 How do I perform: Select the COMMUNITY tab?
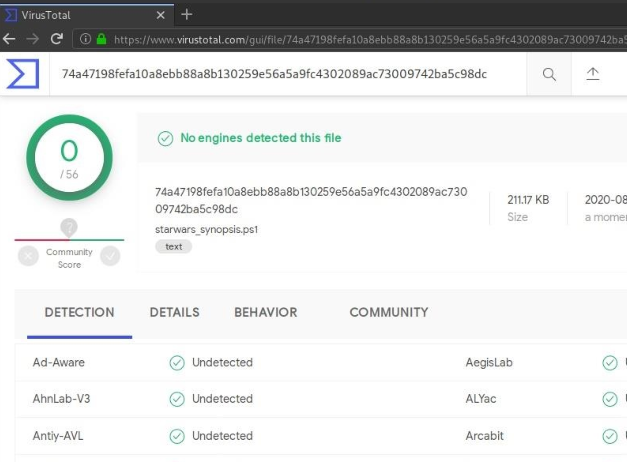tap(389, 312)
